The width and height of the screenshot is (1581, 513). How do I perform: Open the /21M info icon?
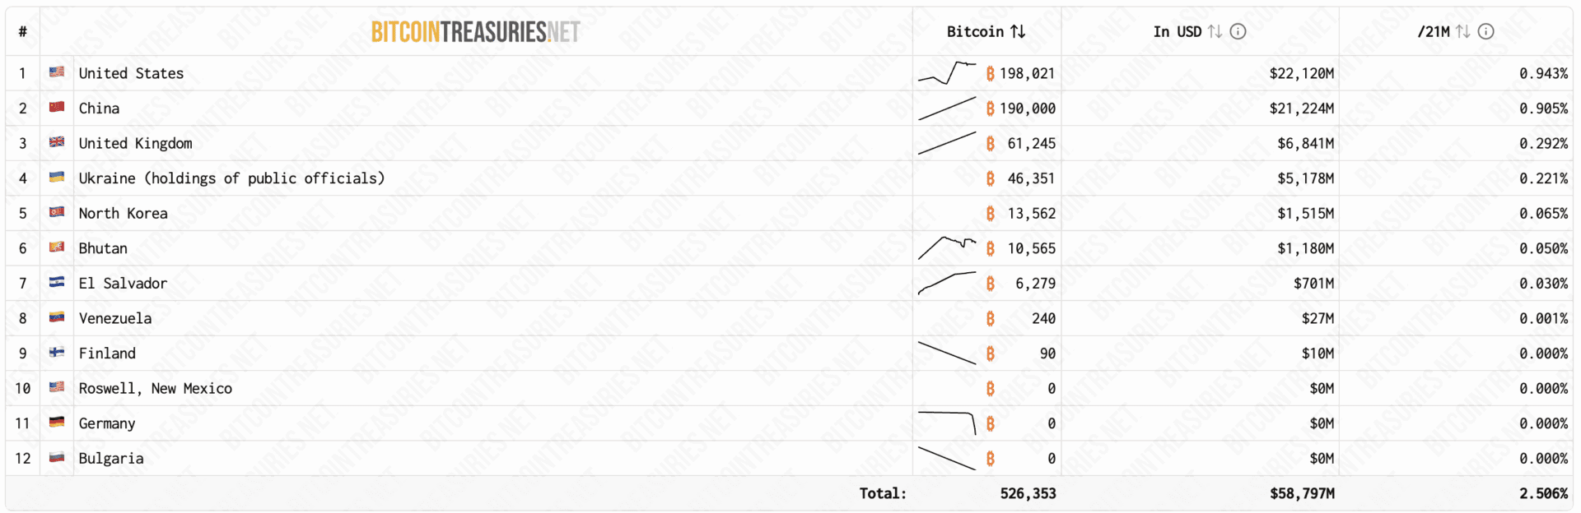(x=1485, y=31)
